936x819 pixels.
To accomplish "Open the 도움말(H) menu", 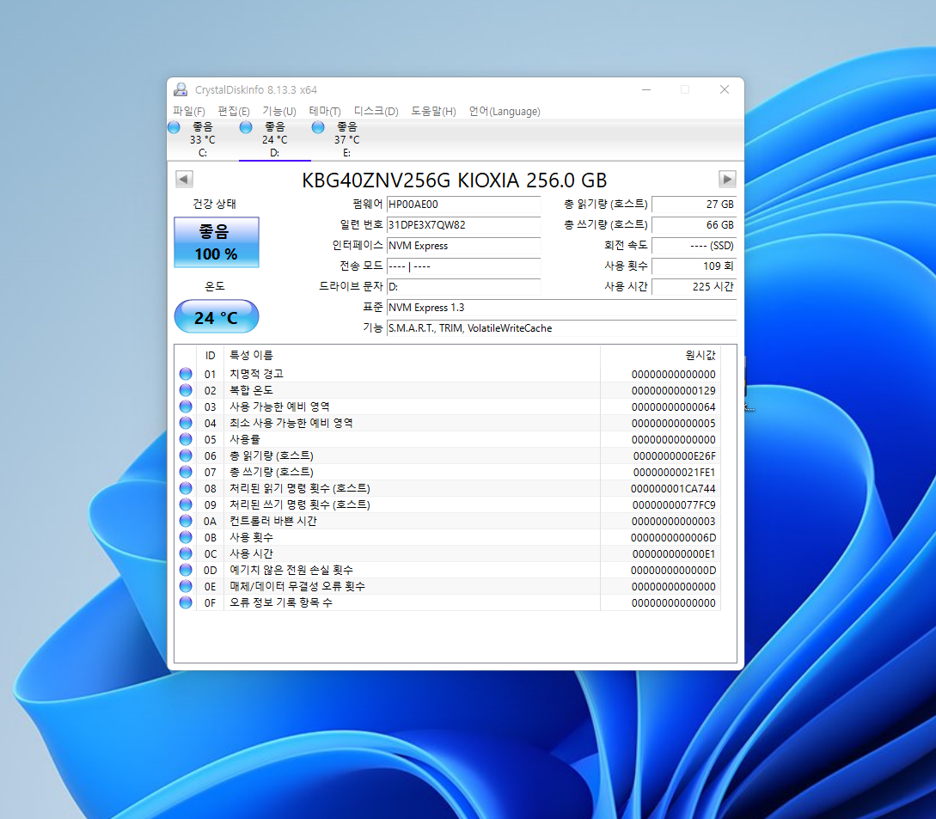I will pyautogui.click(x=433, y=111).
